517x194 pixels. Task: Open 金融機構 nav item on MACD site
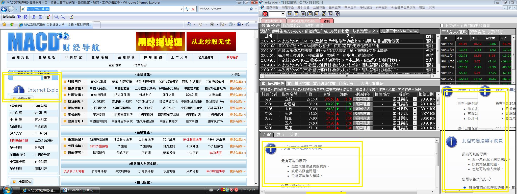[x=100, y=57]
